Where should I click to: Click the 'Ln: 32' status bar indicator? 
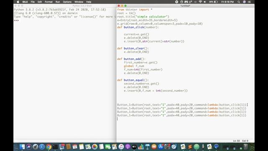[x=236, y=141]
